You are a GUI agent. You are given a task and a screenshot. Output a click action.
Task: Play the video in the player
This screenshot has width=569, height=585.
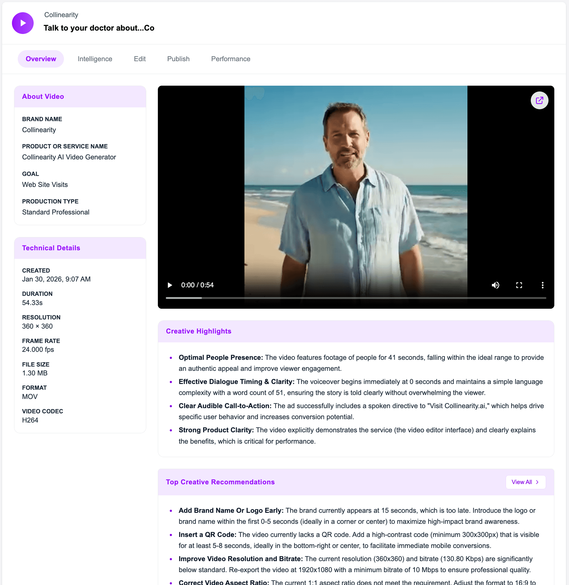pyautogui.click(x=170, y=285)
